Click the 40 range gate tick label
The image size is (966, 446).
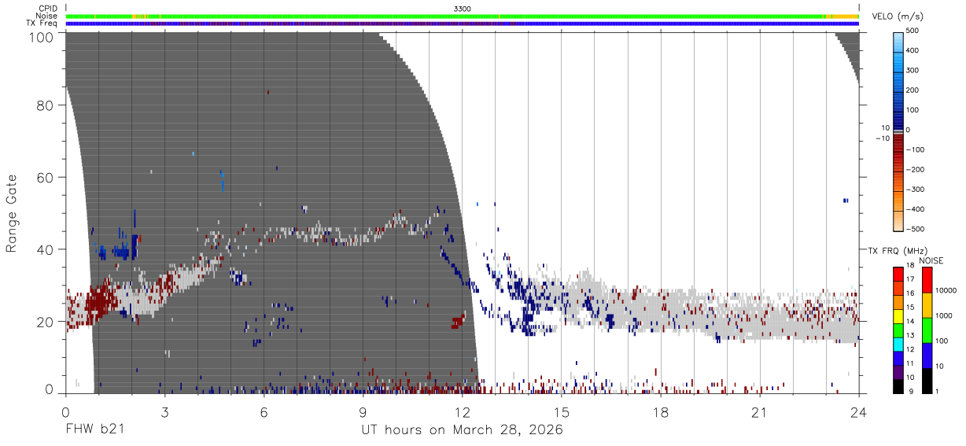coord(45,249)
